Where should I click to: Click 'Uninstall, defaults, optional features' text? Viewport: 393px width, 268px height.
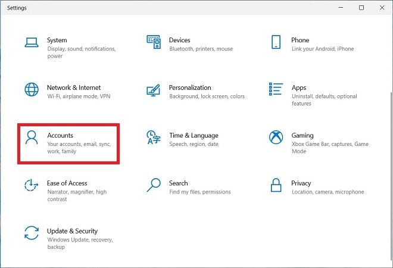coord(325,100)
